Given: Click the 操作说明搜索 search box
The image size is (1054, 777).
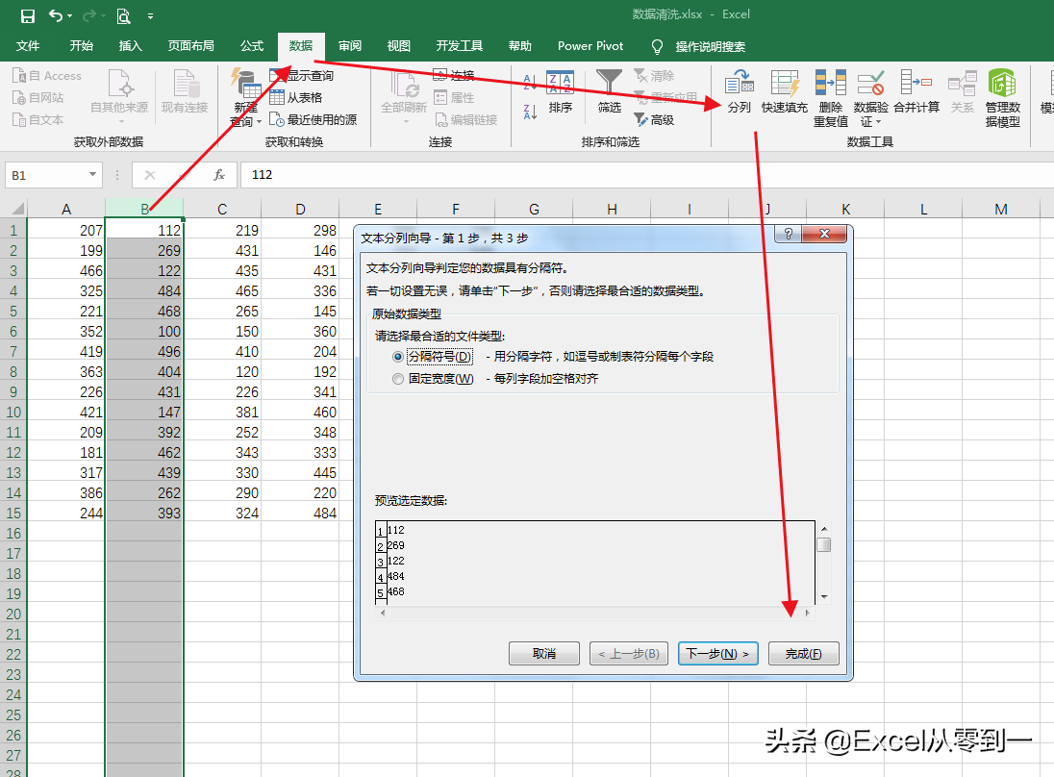Looking at the screenshot, I should pos(710,46).
